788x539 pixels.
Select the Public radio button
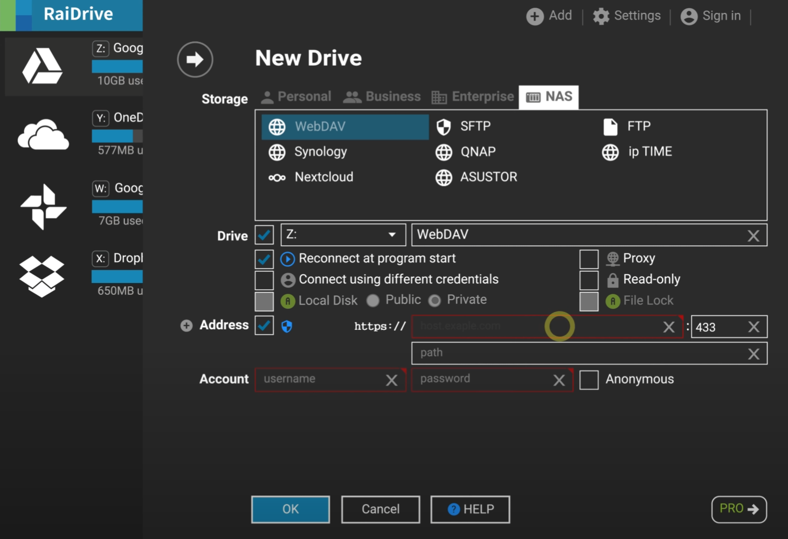coord(373,301)
